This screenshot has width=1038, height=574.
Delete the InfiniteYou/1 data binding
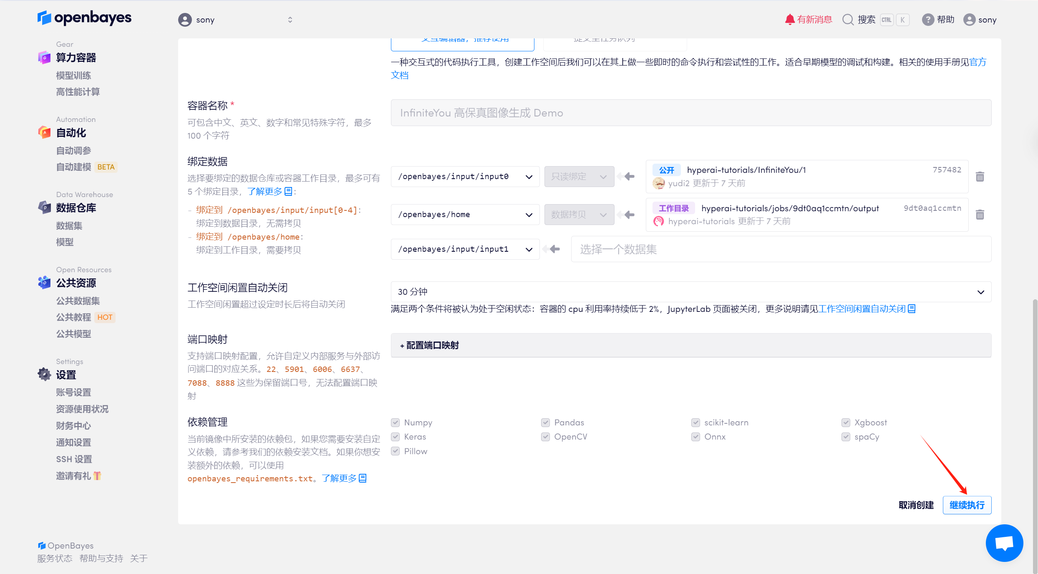980,177
